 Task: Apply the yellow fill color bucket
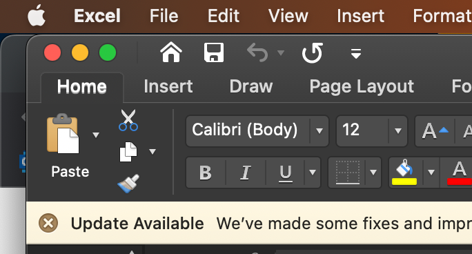(x=404, y=172)
